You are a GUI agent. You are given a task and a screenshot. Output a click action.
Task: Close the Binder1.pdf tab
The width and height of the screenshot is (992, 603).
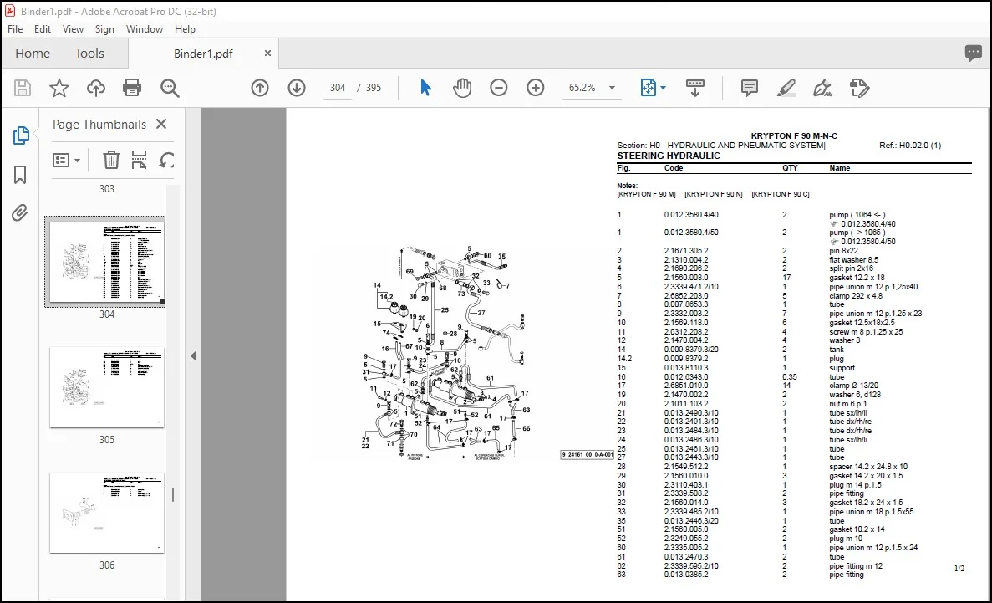[267, 54]
